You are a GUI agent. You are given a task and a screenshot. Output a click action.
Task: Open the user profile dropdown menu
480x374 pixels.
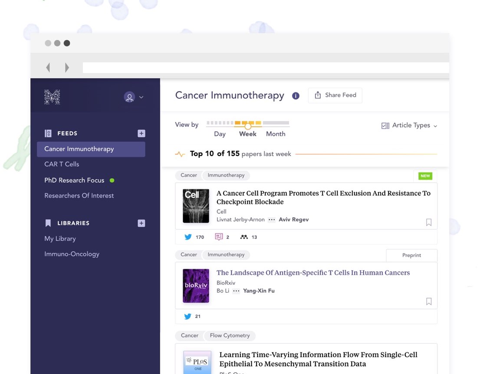pos(133,97)
